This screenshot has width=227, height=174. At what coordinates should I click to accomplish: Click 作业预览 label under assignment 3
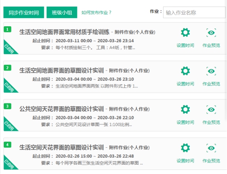tap(211, 122)
